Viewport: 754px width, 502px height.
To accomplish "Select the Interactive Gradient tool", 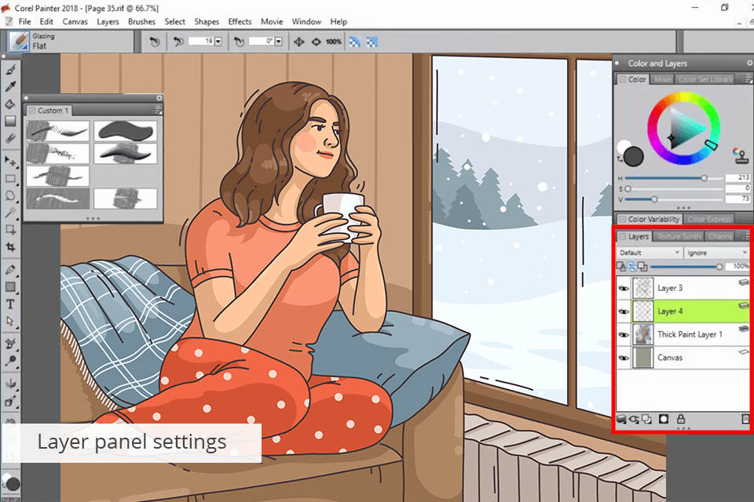I will [10, 121].
